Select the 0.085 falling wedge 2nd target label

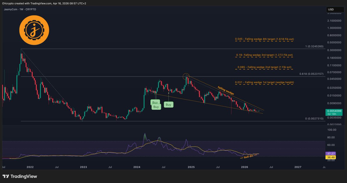(x=265, y=68)
